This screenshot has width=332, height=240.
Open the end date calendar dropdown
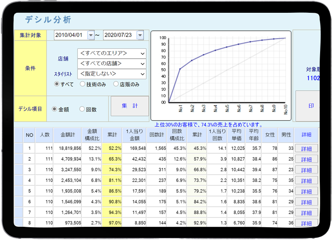coord(140,35)
